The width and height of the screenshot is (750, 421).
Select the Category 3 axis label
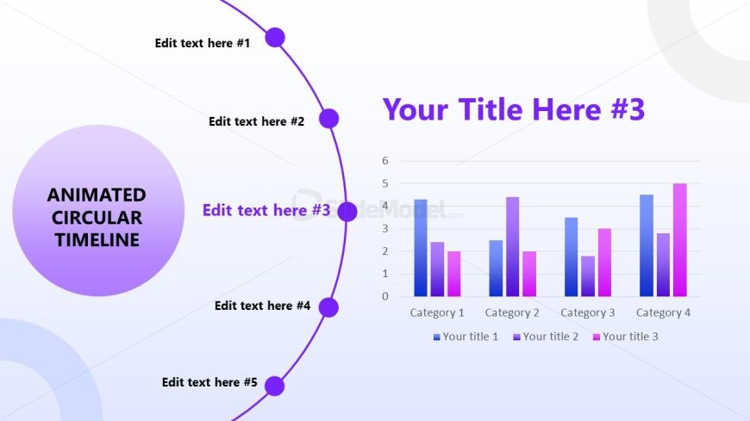588,313
